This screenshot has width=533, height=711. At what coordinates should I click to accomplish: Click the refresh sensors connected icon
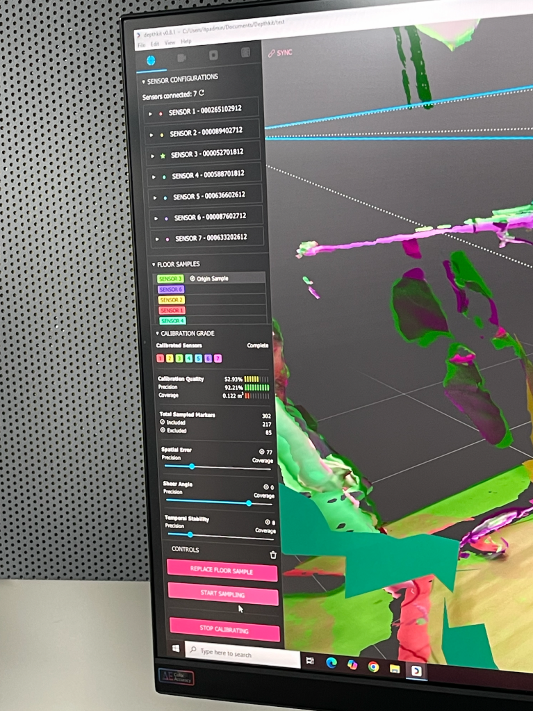202,93
